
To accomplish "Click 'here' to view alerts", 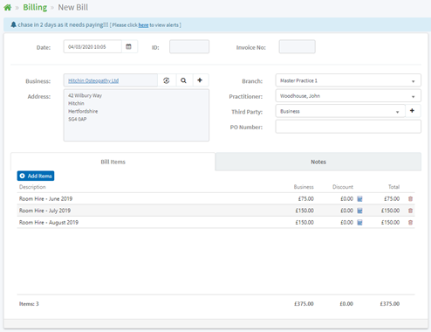I will 143,25.
